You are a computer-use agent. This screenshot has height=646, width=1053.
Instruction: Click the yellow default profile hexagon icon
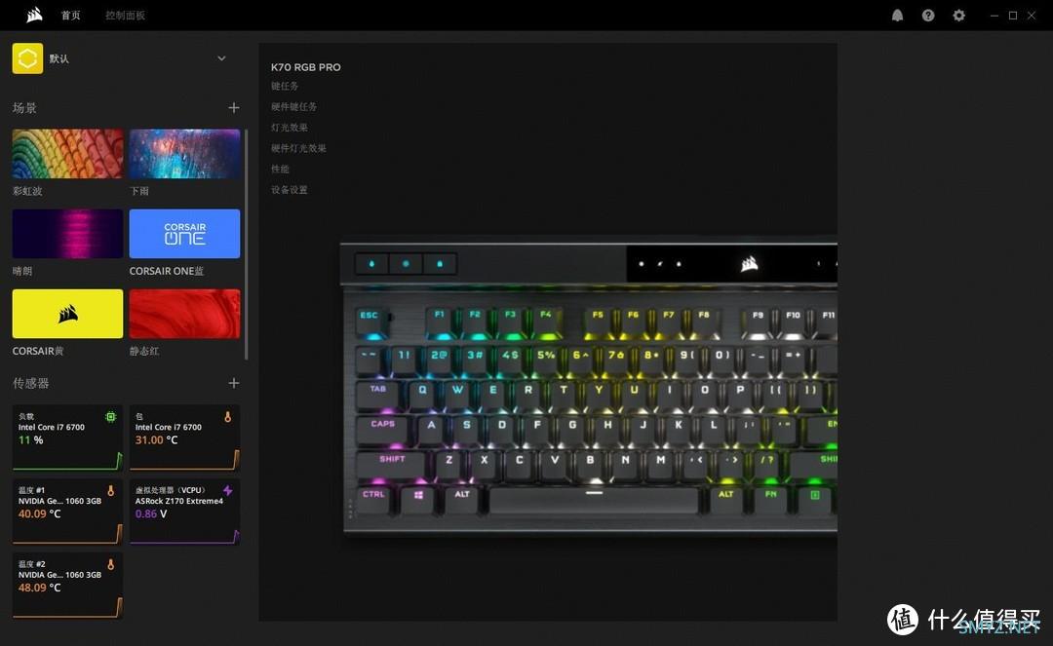(27, 58)
